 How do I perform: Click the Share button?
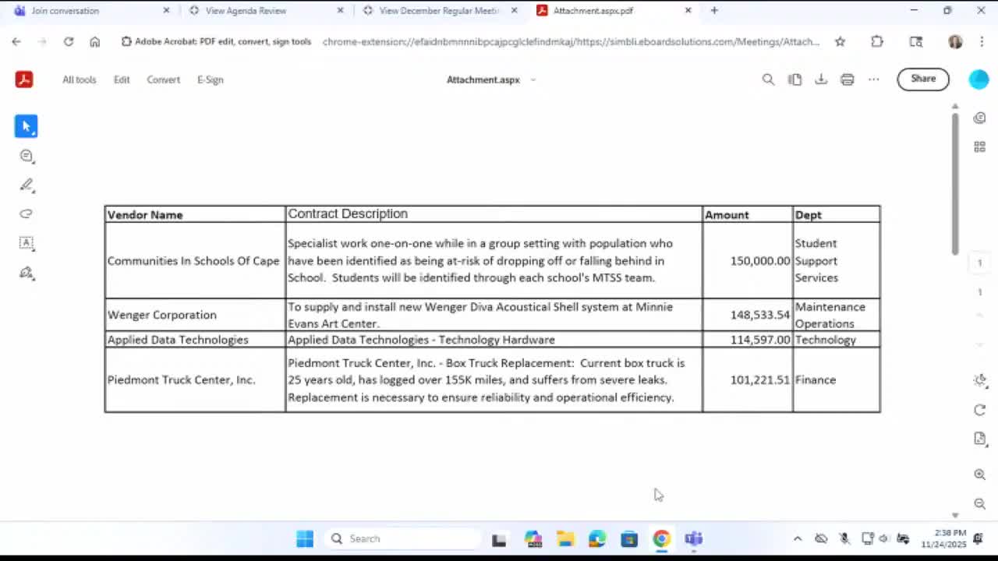click(923, 79)
